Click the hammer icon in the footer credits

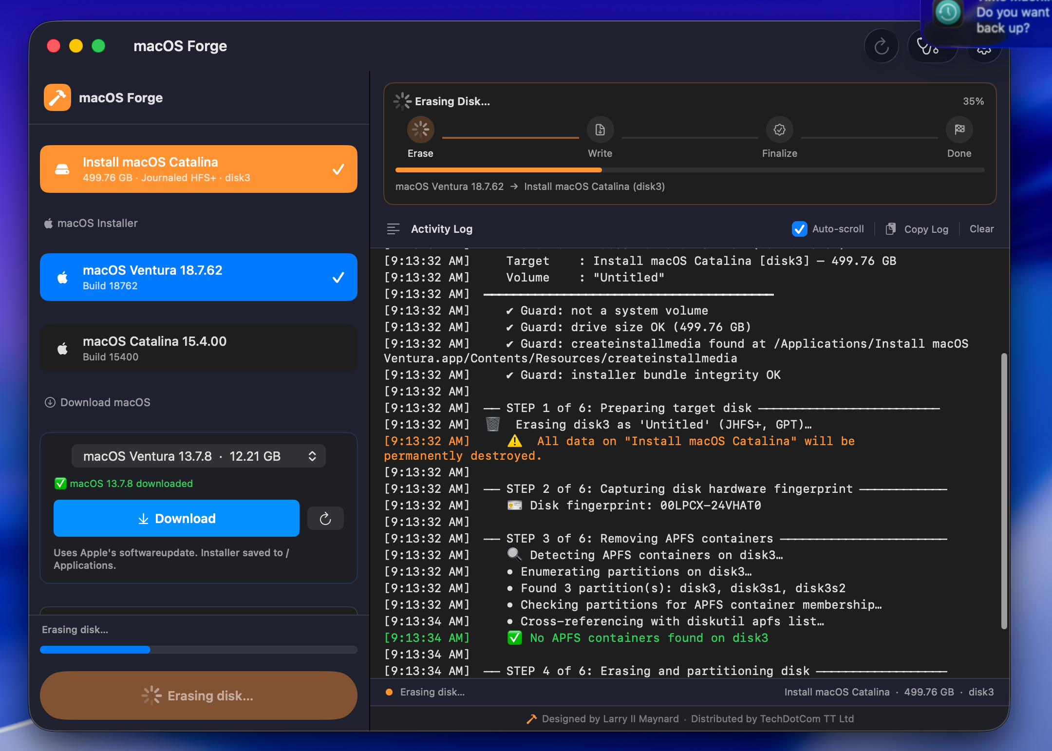(531, 719)
